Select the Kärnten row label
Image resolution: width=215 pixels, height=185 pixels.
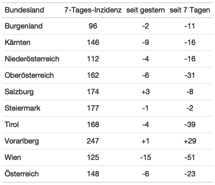click(x=18, y=42)
